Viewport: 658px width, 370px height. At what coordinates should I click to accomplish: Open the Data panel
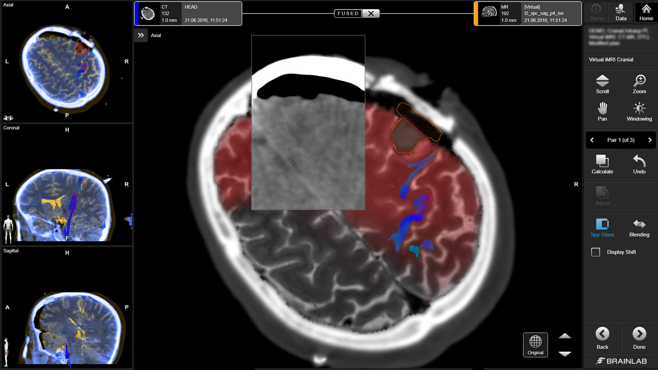pos(621,12)
